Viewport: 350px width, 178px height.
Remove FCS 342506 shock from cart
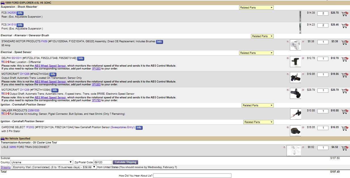tap(345, 14)
